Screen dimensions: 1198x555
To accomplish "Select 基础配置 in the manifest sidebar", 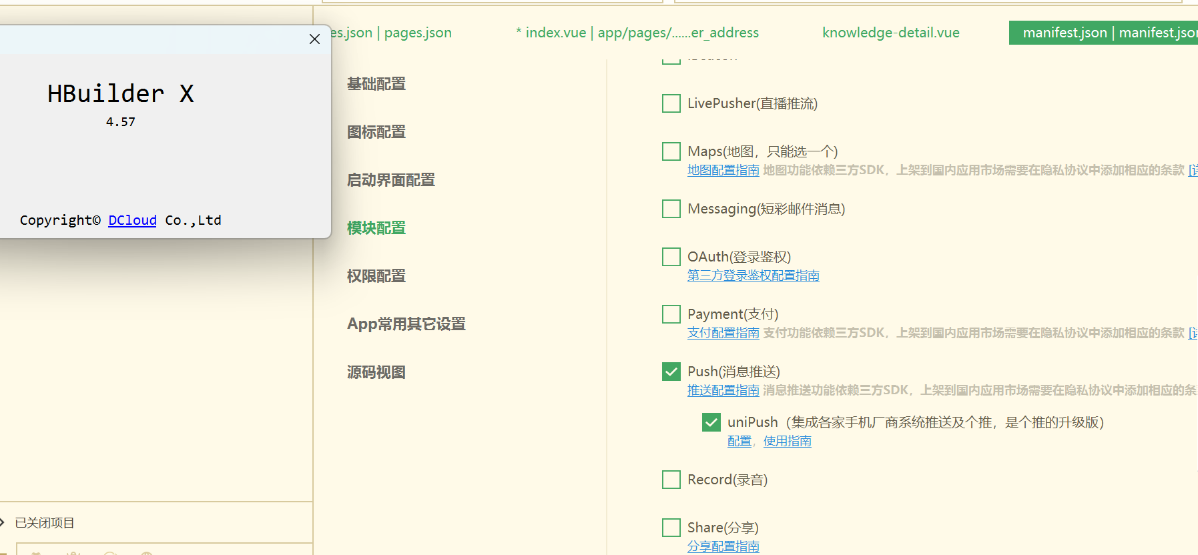I will [376, 84].
